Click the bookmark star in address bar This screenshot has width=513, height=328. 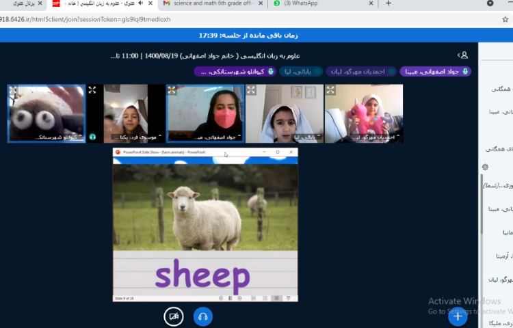pos(505,19)
